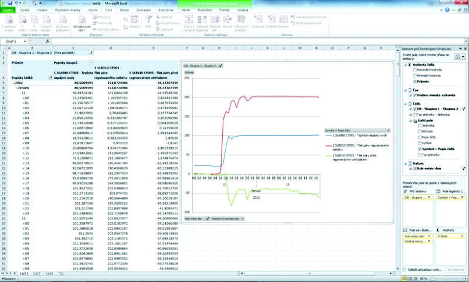
Task: Open the 'Vložení' ribbon tab
Action: click(x=42, y=10)
